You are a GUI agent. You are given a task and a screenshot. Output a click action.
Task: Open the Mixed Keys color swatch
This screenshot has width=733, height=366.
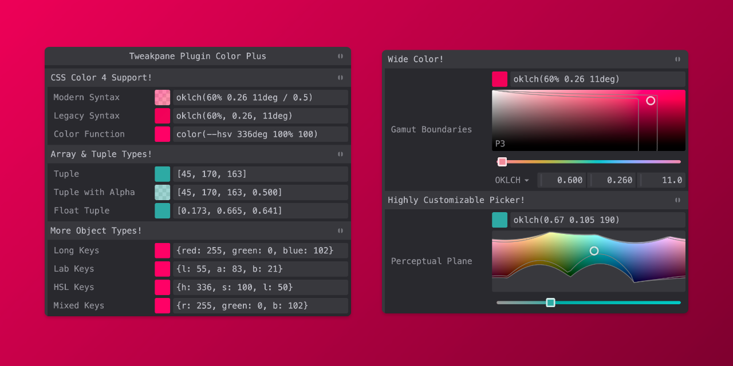162,305
